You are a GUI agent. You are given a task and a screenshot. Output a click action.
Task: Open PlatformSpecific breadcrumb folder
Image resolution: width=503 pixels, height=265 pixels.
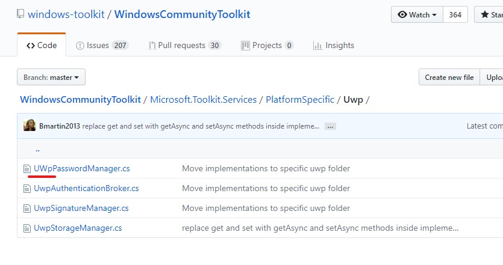[x=300, y=100]
